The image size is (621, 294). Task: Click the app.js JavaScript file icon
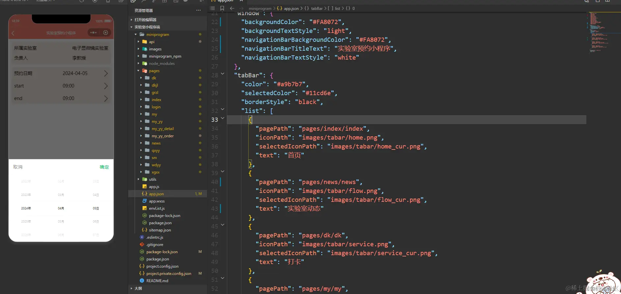[x=145, y=187]
